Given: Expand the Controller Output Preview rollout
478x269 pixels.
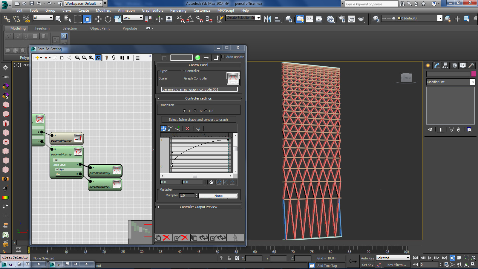Looking at the screenshot, I should [198, 207].
